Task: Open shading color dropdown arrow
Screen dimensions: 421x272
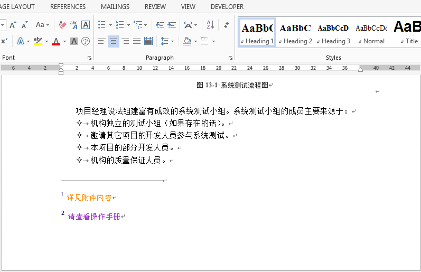Action: pyautogui.click(x=195, y=41)
